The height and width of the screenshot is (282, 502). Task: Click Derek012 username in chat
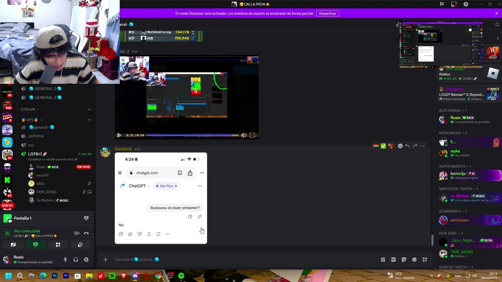point(123,149)
